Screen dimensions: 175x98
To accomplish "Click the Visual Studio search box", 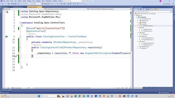I will (x=73, y=1).
